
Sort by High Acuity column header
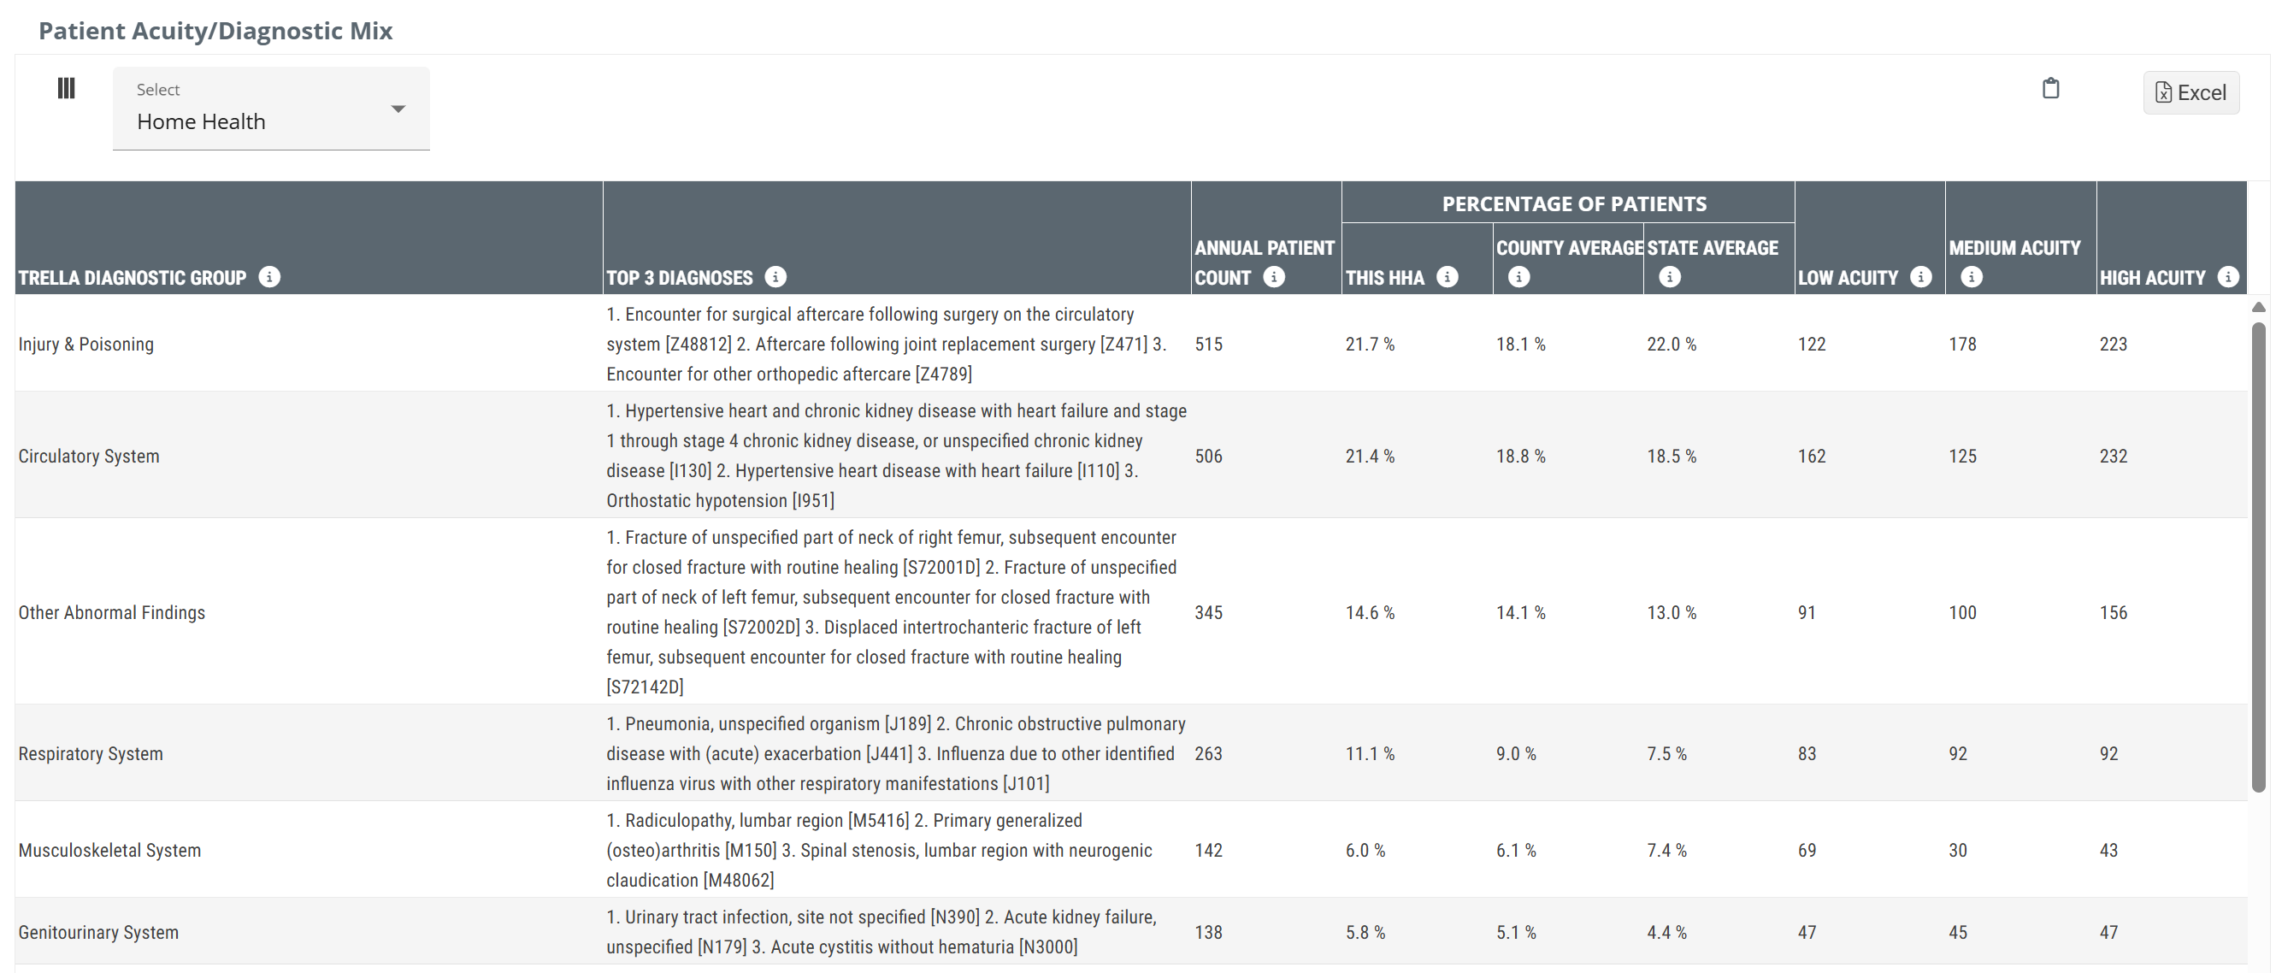2152,278
